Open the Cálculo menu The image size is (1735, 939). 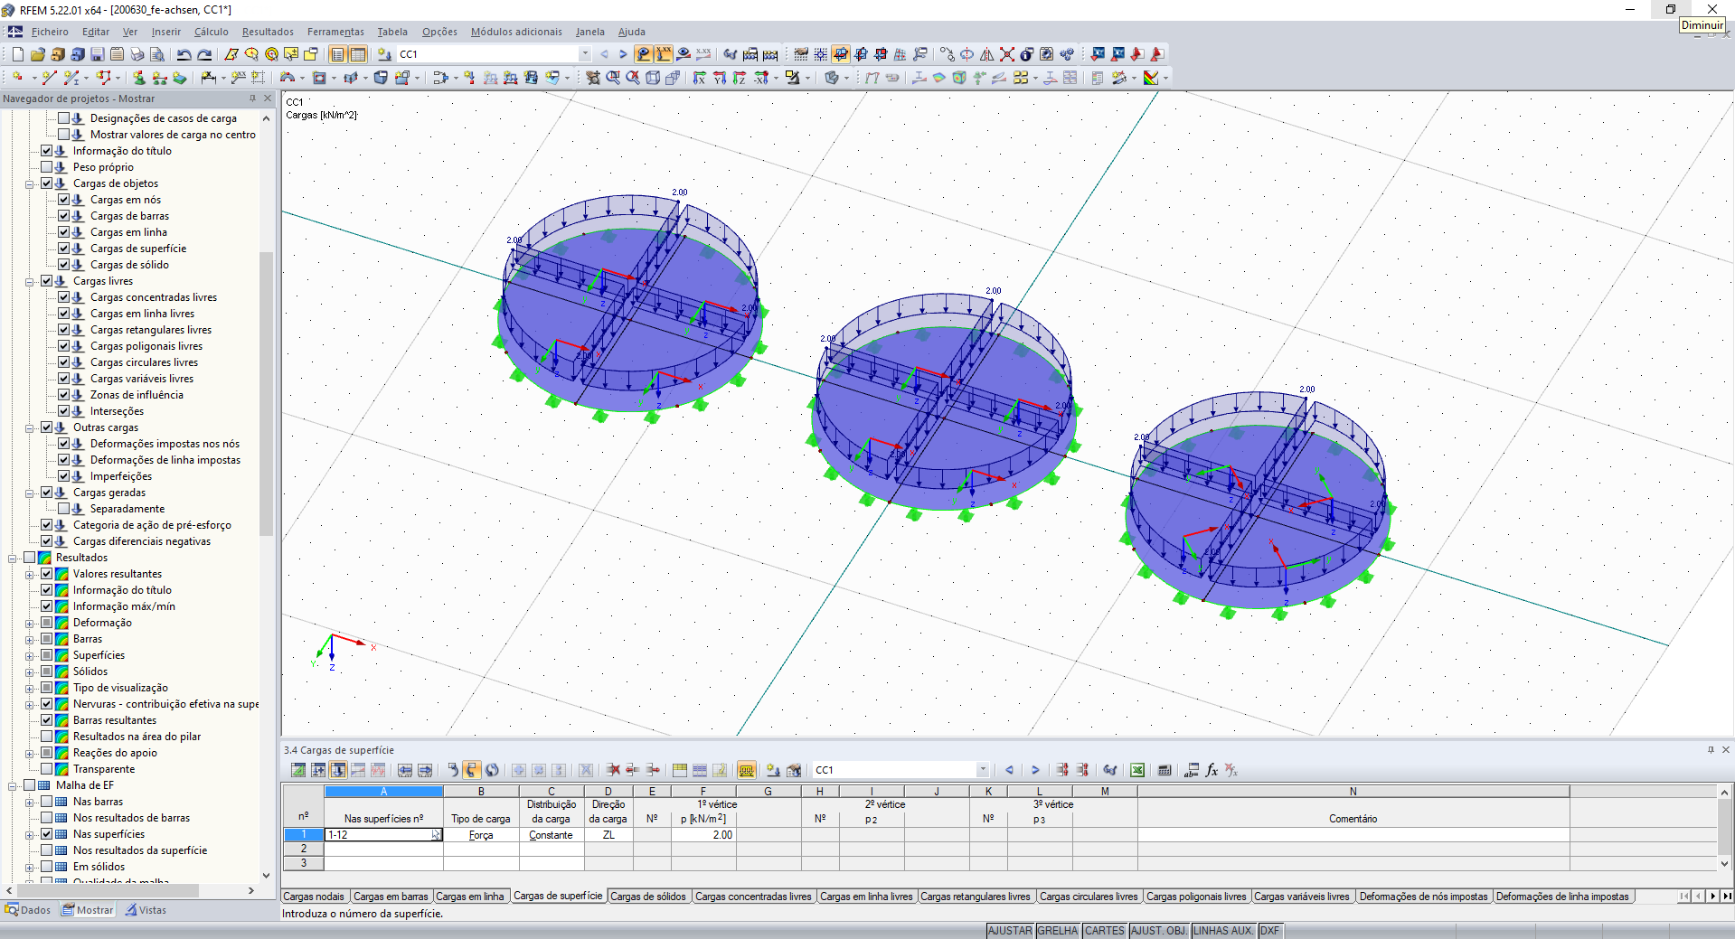[212, 32]
